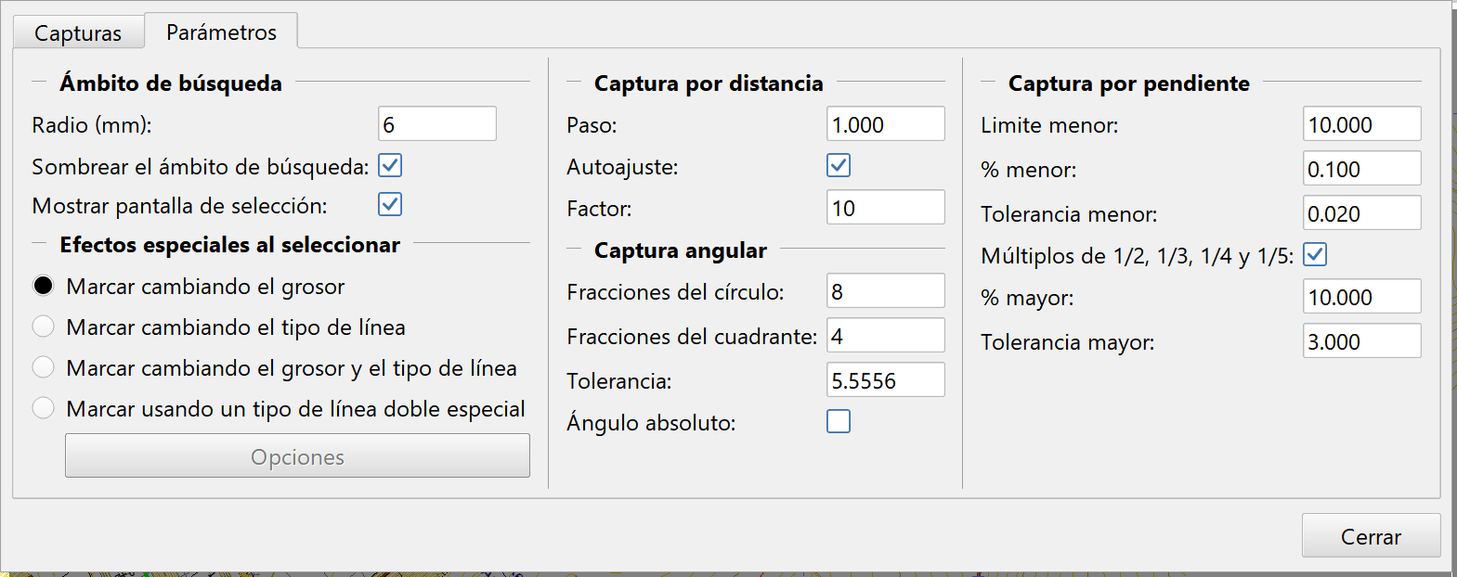Image resolution: width=1457 pixels, height=577 pixels.
Task: Disable Mostrar pantalla de selección checkbox
Action: tap(390, 205)
